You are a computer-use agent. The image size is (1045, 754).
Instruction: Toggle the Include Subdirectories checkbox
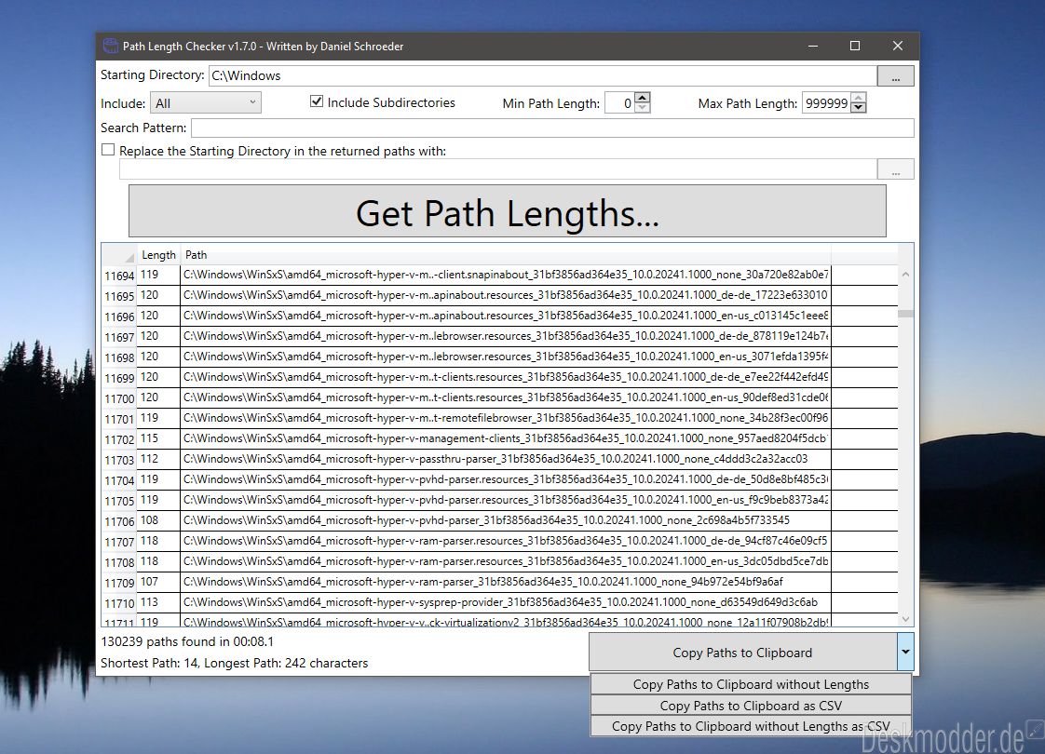(317, 101)
